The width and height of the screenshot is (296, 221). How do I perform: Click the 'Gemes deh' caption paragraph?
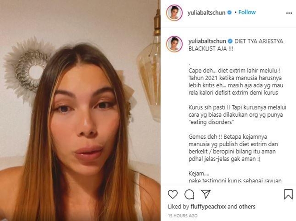pos(233,148)
